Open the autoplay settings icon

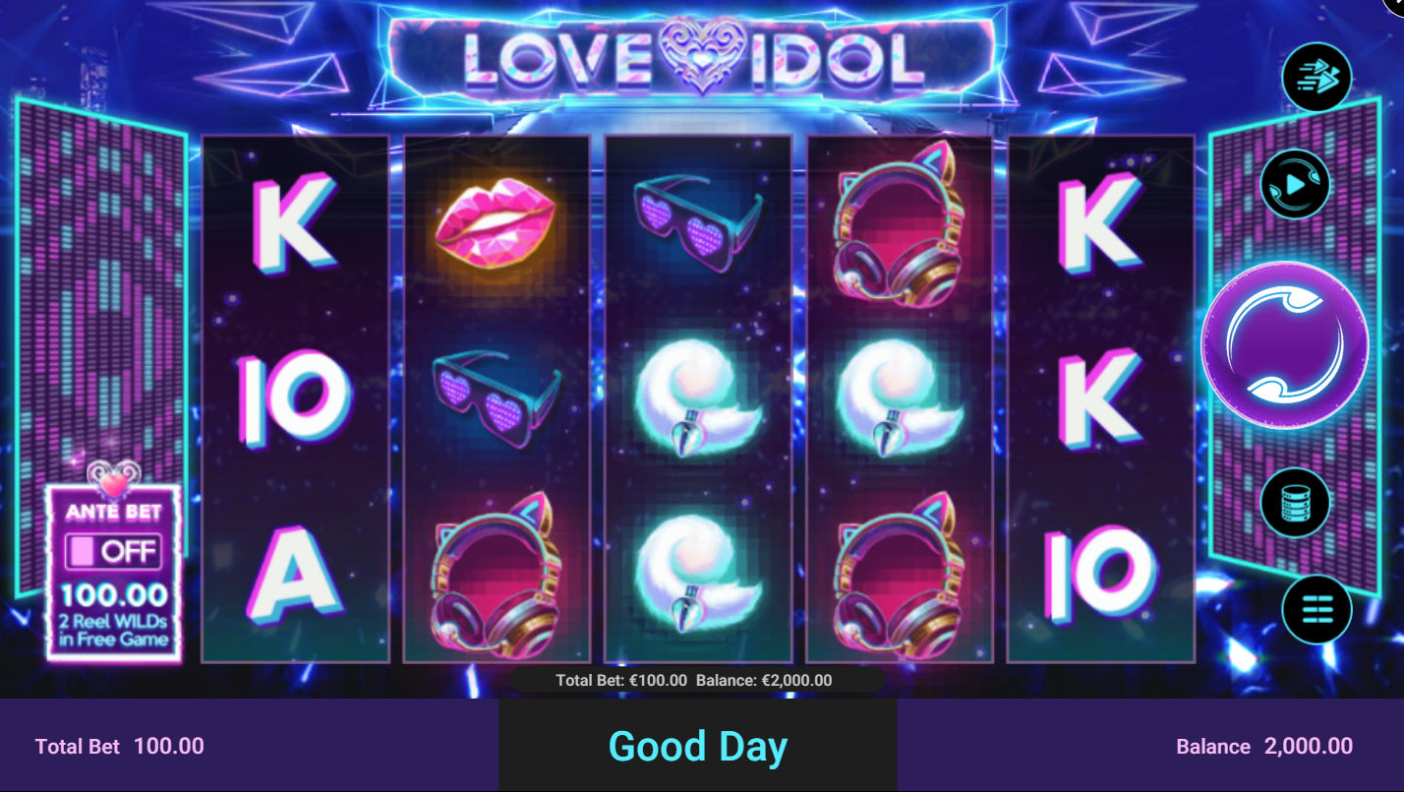pos(1295,183)
